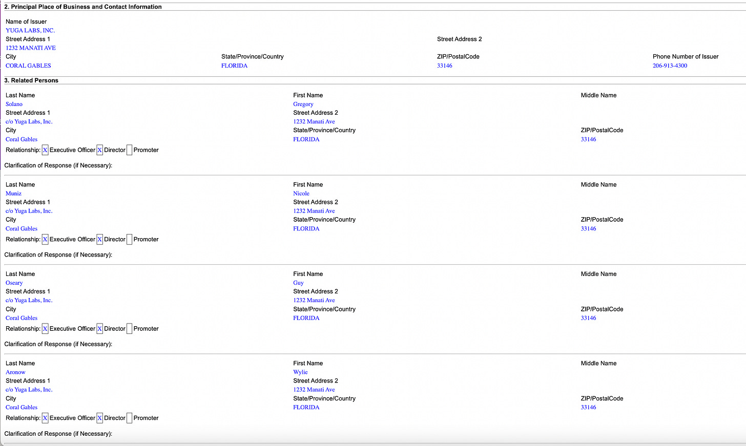Click Aronow's city Coral Gables

click(22, 408)
